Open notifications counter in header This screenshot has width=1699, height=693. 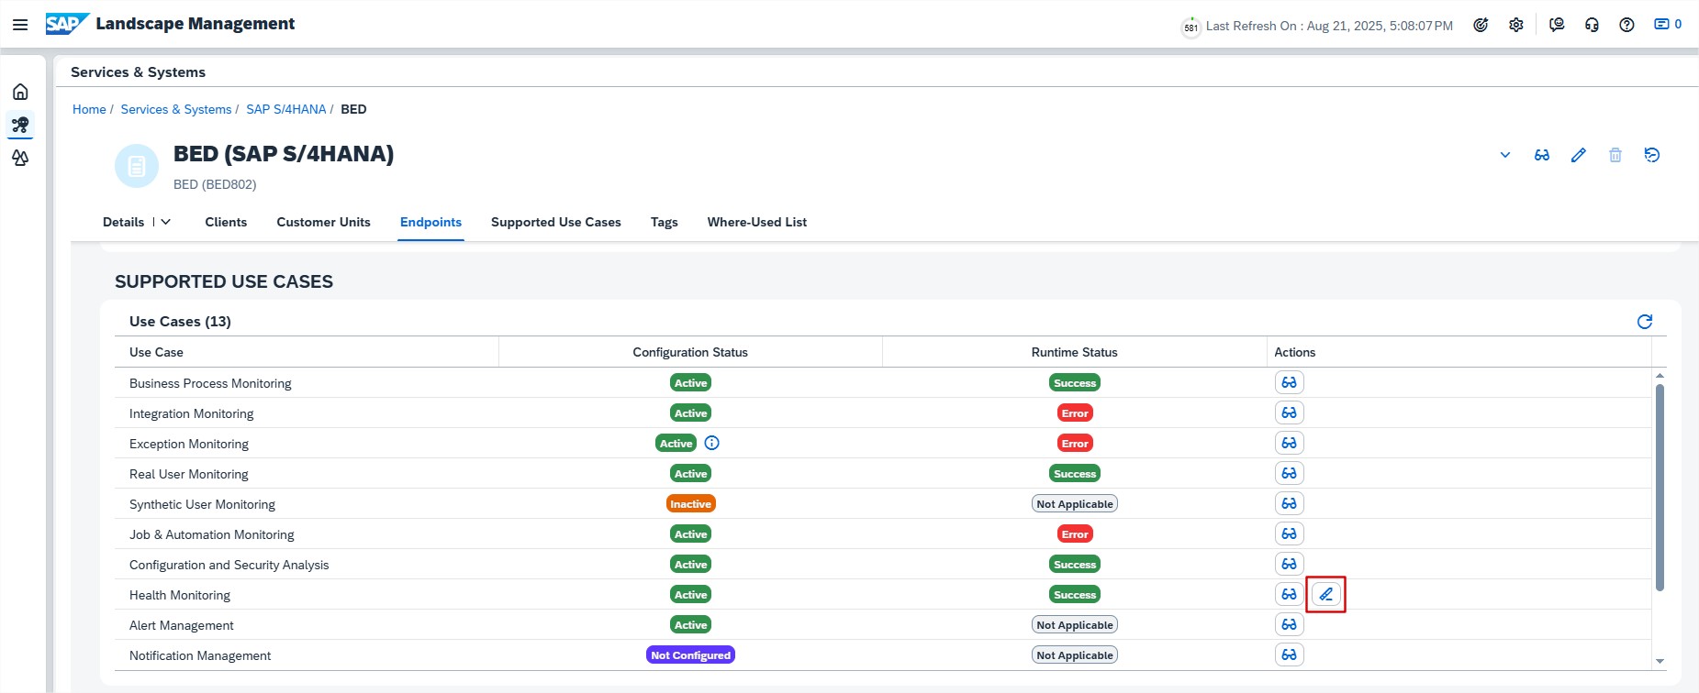[1667, 25]
